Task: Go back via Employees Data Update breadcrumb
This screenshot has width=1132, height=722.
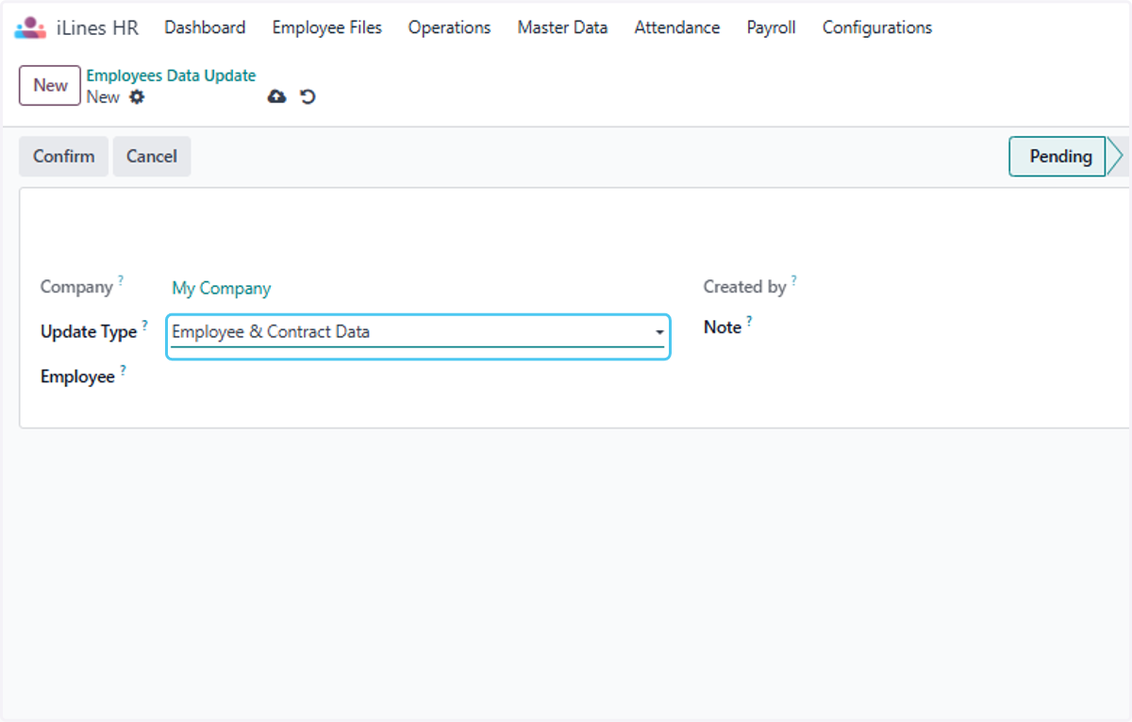Action: (x=171, y=76)
